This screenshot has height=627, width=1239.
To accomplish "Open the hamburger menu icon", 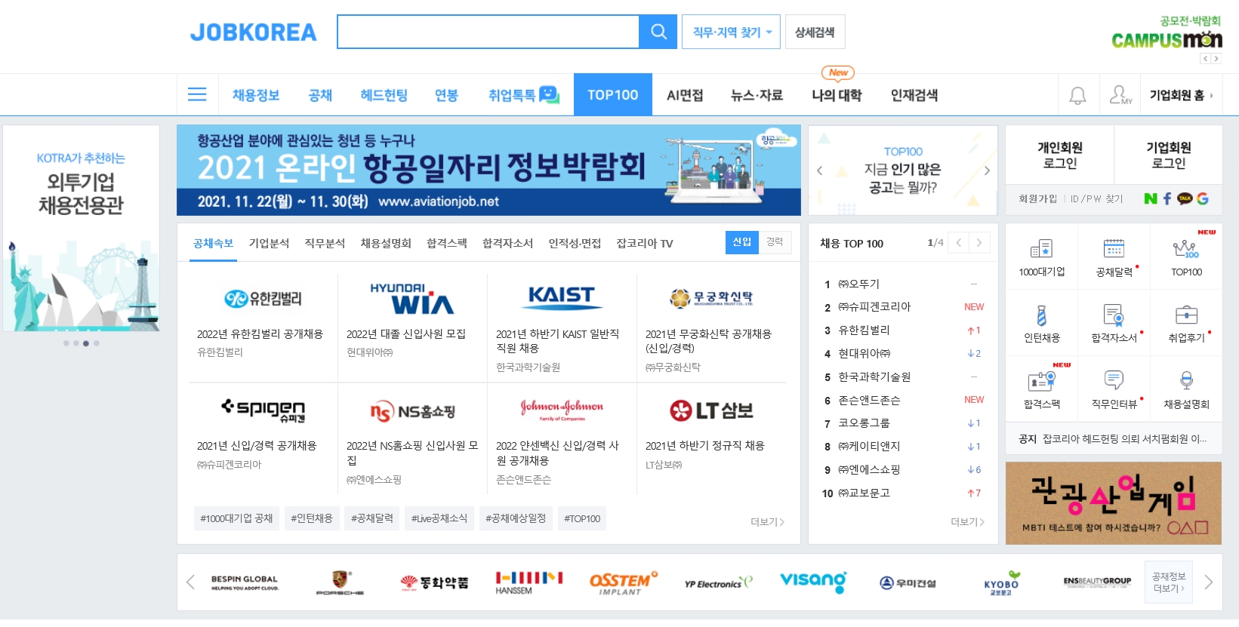I will [197, 94].
